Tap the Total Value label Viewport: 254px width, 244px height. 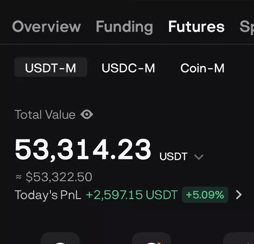point(45,115)
